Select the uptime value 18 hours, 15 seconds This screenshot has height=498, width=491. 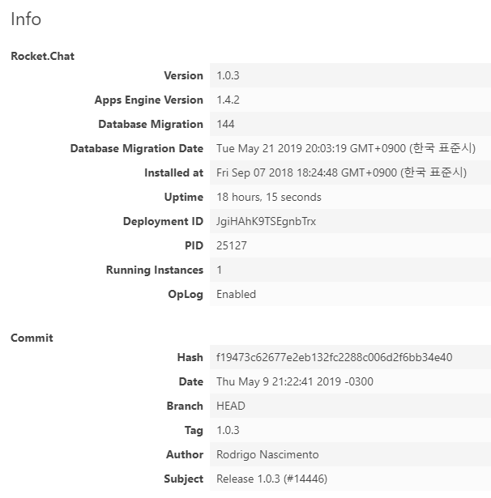click(x=269, y=197)
